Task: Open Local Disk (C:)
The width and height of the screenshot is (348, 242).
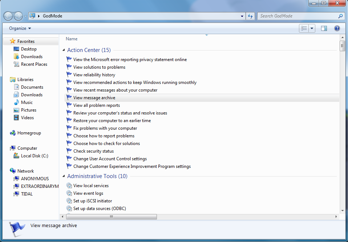Action: [x=35, y=156]
